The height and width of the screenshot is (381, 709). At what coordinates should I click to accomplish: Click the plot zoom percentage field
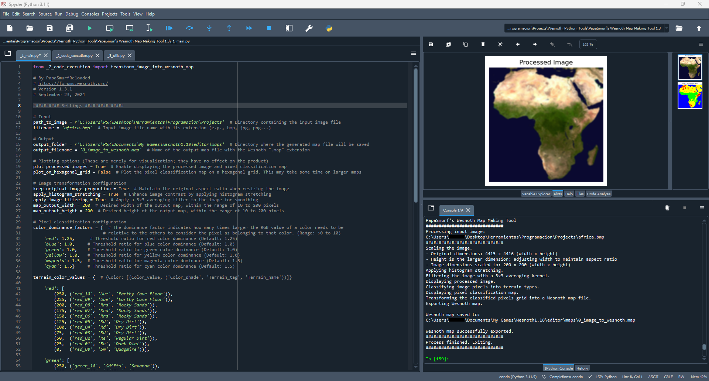coord(588,44)
